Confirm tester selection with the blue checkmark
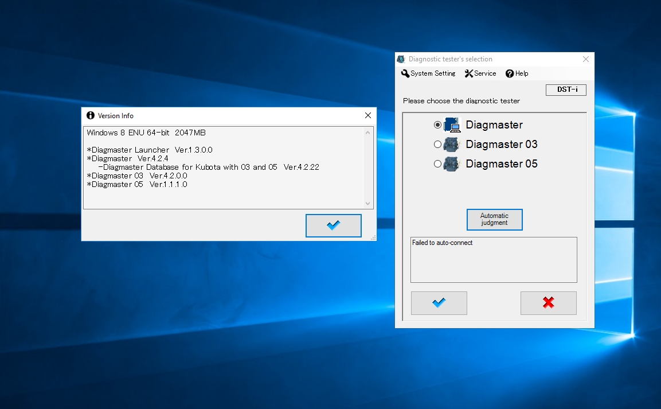661x409 pixels. (x=439, y=303)
